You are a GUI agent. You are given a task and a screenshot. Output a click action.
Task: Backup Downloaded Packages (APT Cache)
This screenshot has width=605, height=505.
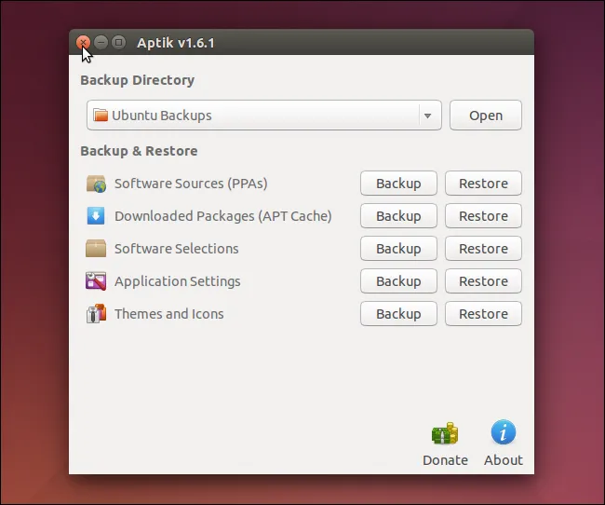(x=398, y=216)
